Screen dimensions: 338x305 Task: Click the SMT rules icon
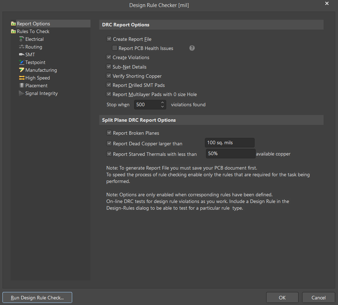pyautogui.click(x=21, y=55)
